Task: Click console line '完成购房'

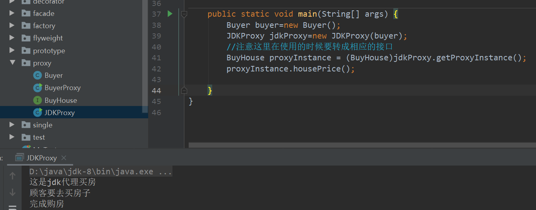Action: coord(46,204)
